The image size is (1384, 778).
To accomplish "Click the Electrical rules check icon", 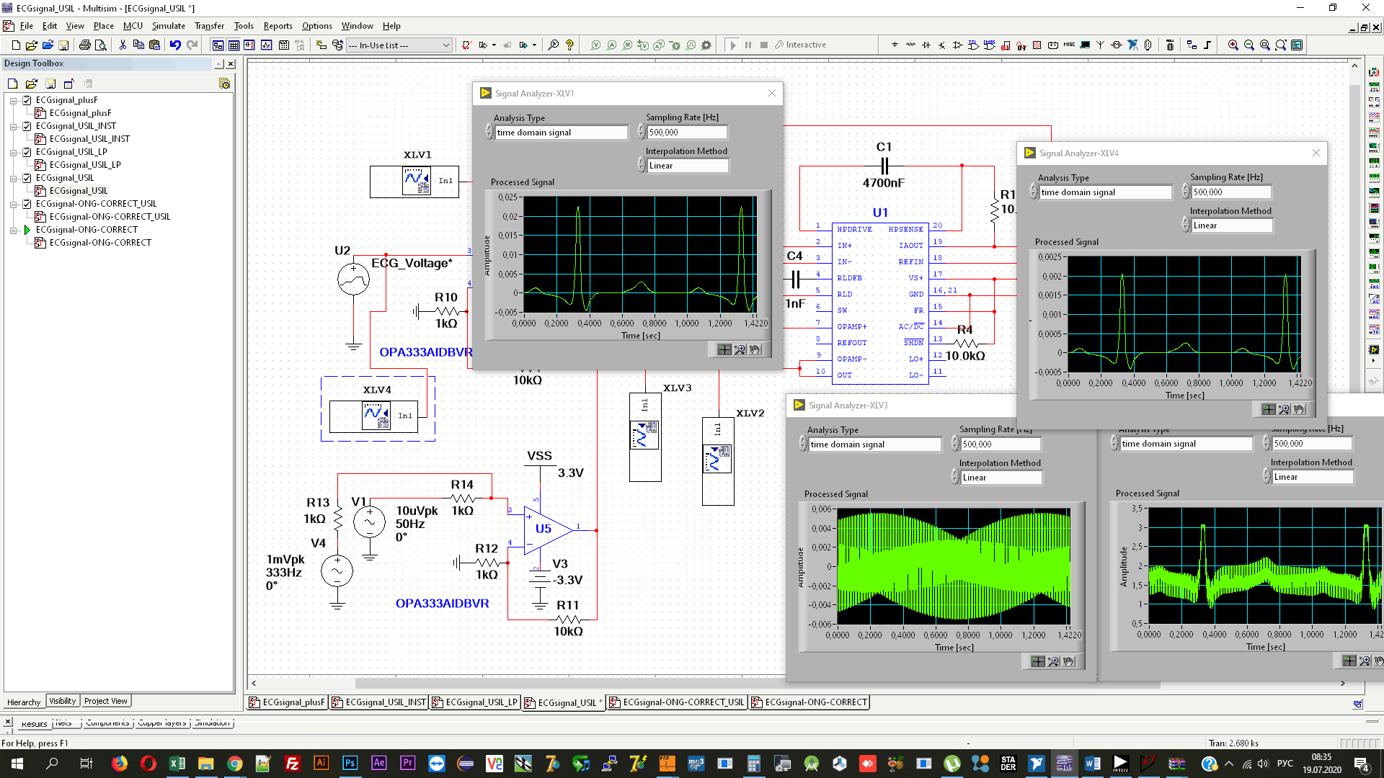I will (x=466, y=45).
